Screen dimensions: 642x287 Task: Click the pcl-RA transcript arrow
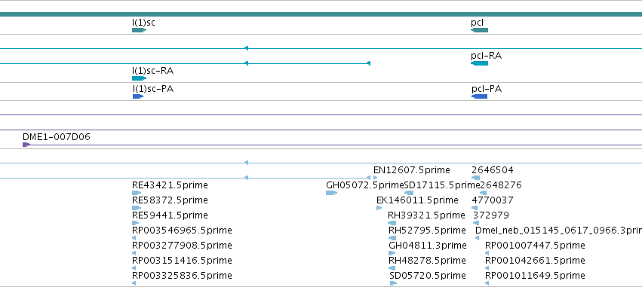click(480, 63)
